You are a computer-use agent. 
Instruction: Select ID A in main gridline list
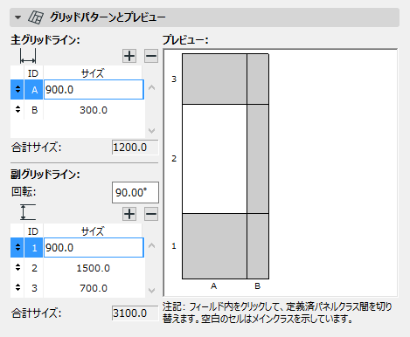(x=34, y=90)
